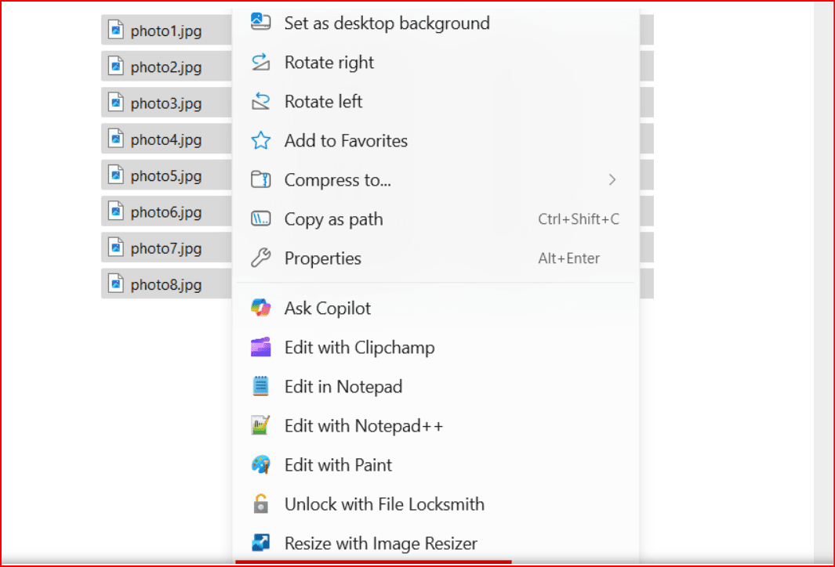Screen dimensions: 835x567
Task: Click the Paint palette icon
Action: (x=260, y=465)
